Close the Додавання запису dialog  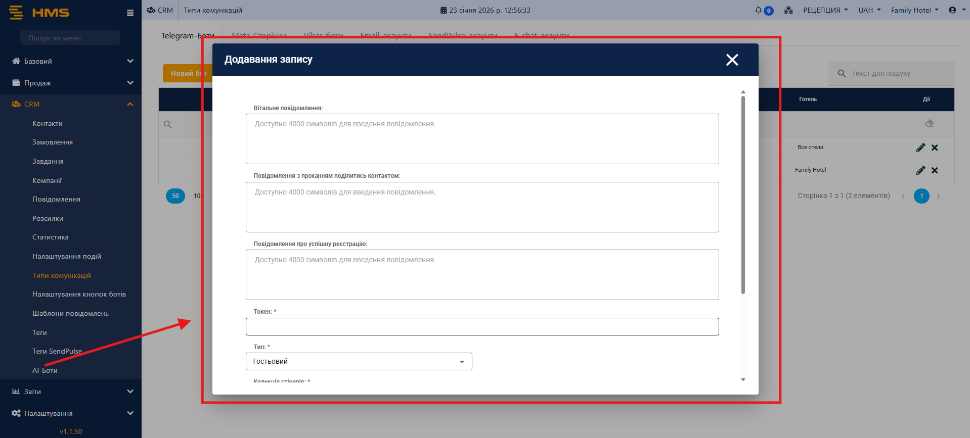(x=732, y=60)
